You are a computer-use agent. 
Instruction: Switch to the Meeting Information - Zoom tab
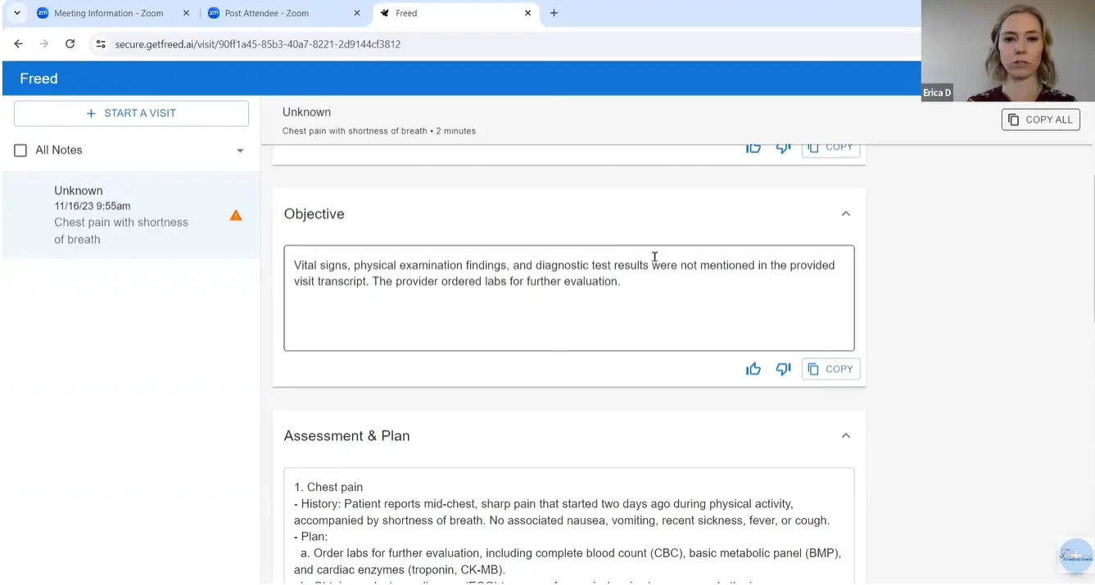tap(109, 13)
